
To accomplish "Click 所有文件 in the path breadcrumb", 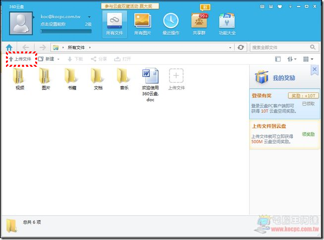I will tap(76, 48).
